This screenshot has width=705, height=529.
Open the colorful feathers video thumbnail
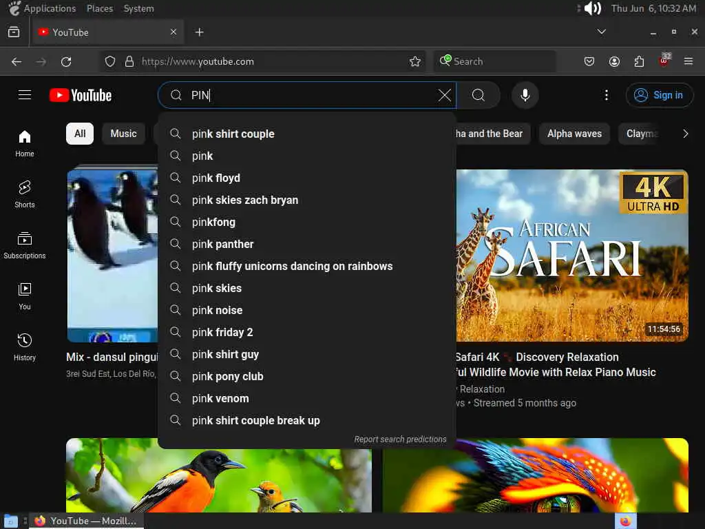click(535, 475)
